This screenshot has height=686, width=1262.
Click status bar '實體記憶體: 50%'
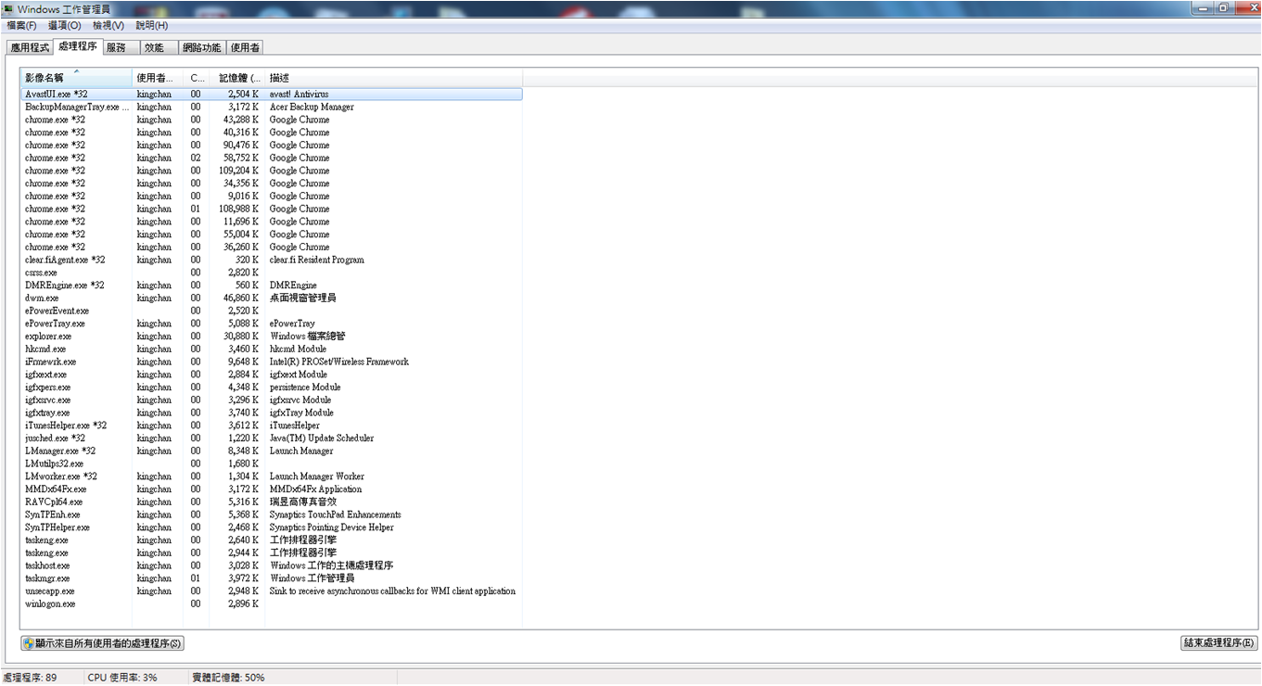[x=228, y=678]
